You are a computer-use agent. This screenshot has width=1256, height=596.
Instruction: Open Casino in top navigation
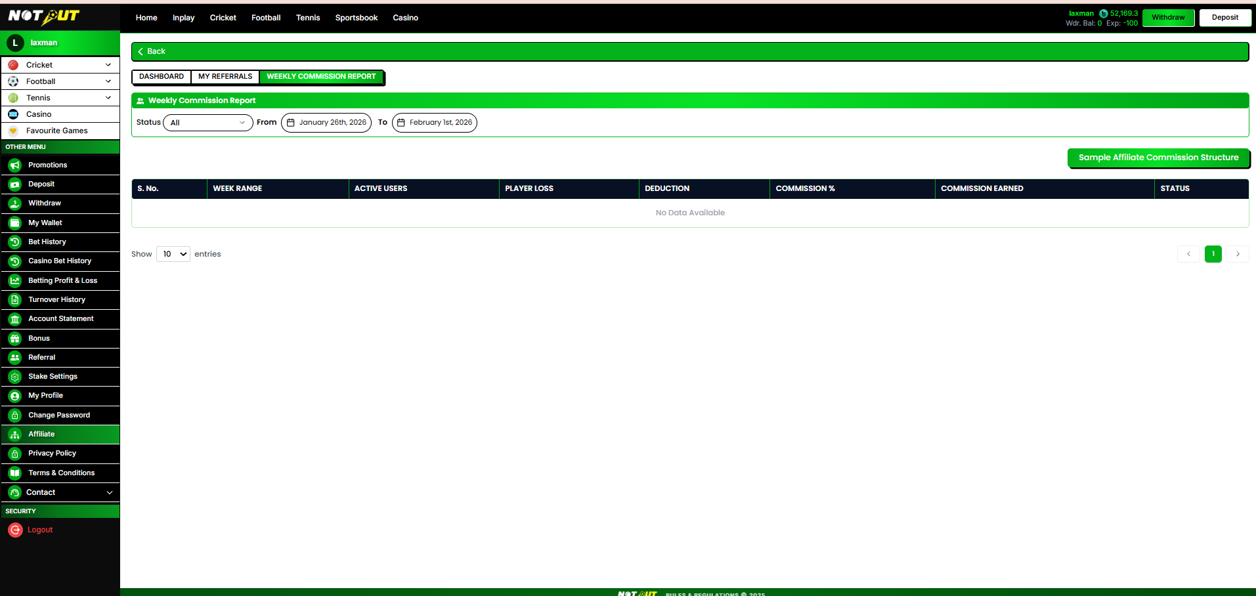click(x=406, y=18)
